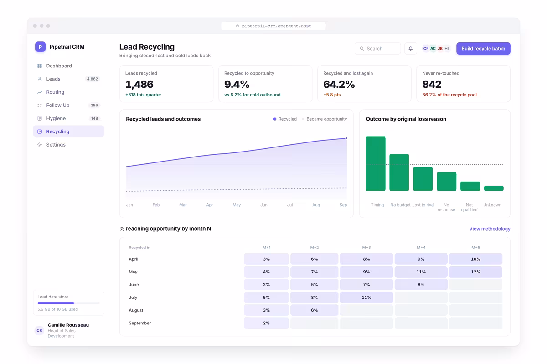This screenshot has width=547, height=364.
Task: Click the Leads person icon
Action: [40, 79]
